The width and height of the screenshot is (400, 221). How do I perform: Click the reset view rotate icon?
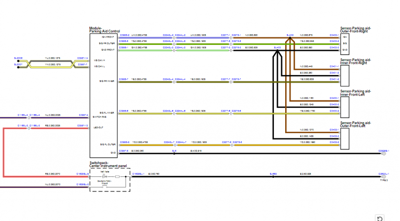pos(380,218)
